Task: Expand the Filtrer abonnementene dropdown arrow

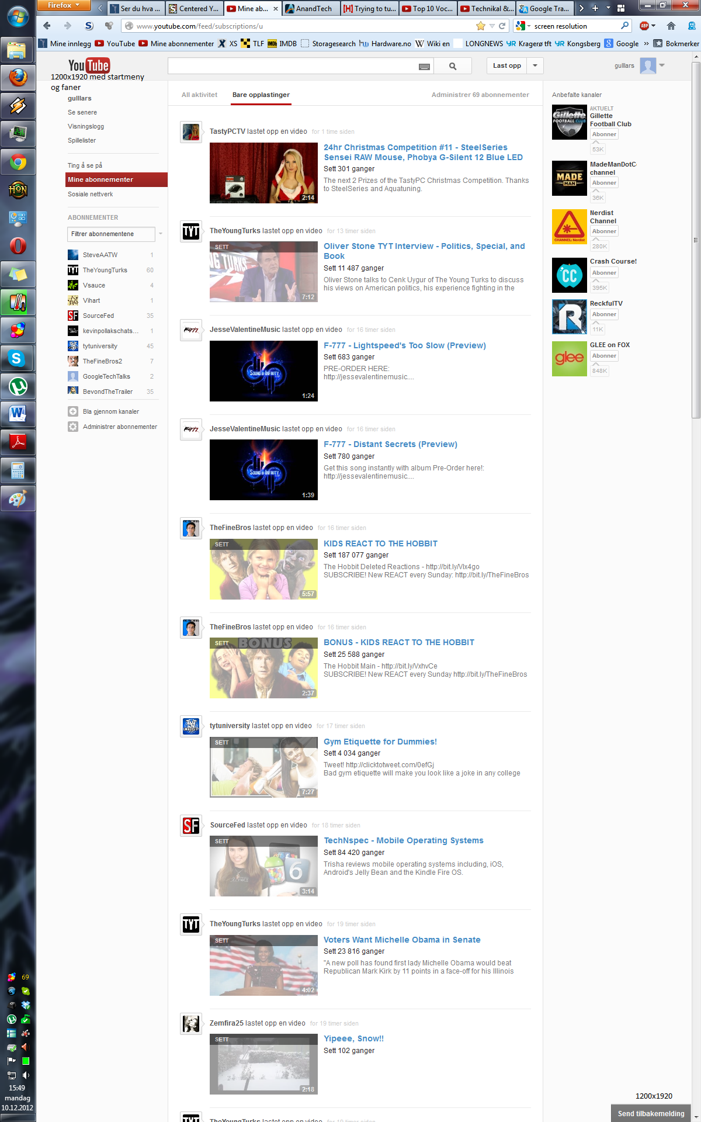Action: click(x=161, y=234)
